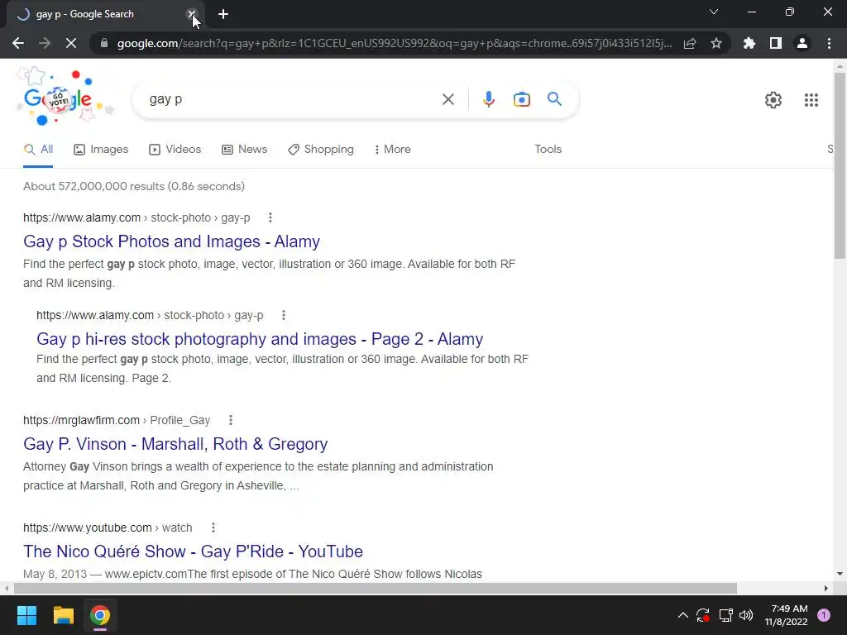
Task: Toggle the Chrome side panel
Action: 776,43
